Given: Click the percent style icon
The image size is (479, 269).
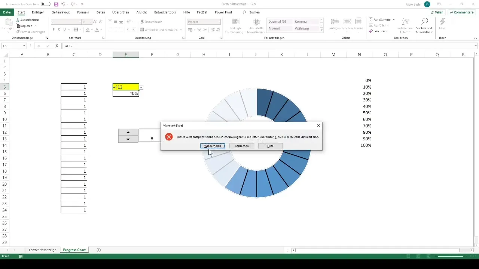Looking at the screenshot, I should pos(199,30).
